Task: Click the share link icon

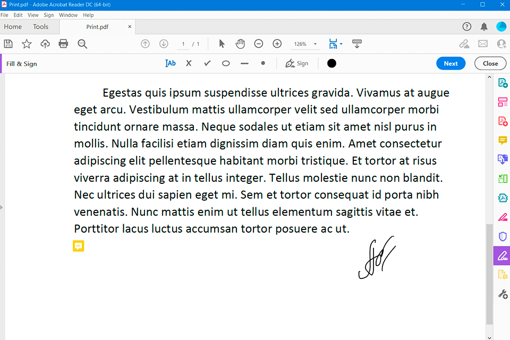Action: [464, 44]
